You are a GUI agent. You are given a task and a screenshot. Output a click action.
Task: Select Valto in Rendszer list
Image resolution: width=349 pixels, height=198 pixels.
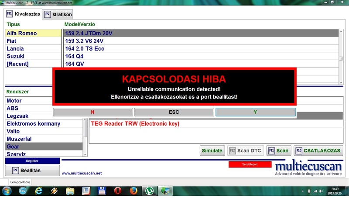click(44, 131)
